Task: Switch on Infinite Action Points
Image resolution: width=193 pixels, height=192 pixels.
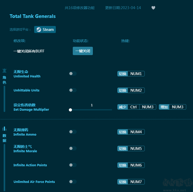Action: tap(73, 165)
